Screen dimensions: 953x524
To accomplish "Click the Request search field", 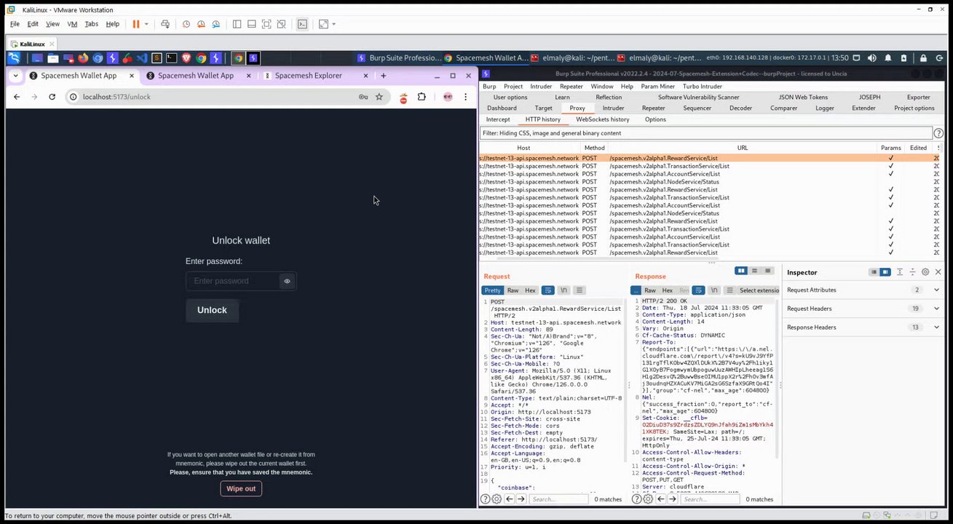I will tap(558, 499).
